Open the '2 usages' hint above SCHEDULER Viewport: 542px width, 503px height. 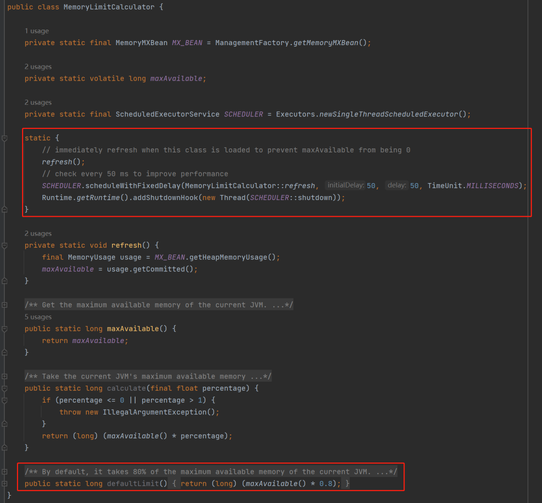pos(38,103)
